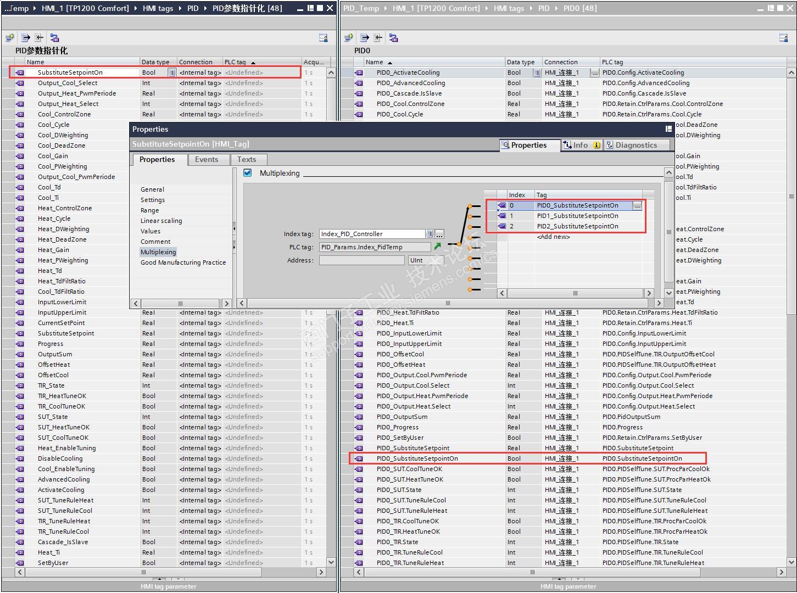Click the synchronize tags icon in right PID0 toolbar
Image resolution: width=797 pixels, height=593 pixels.
coord(393,38)
